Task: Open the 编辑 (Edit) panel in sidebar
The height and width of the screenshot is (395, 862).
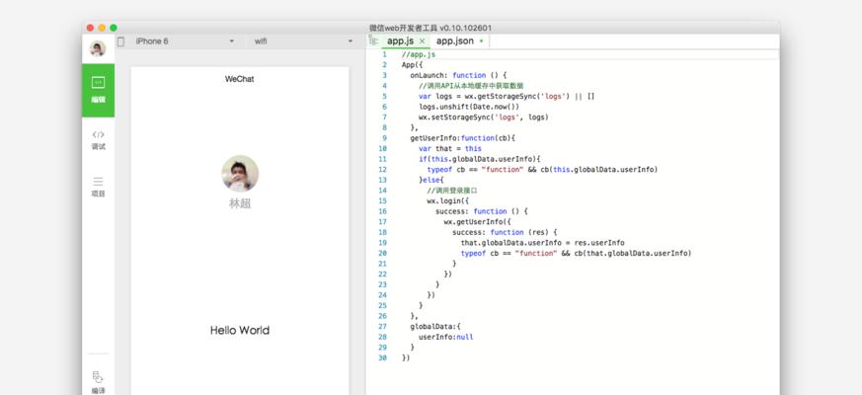Action: point(99,90)
